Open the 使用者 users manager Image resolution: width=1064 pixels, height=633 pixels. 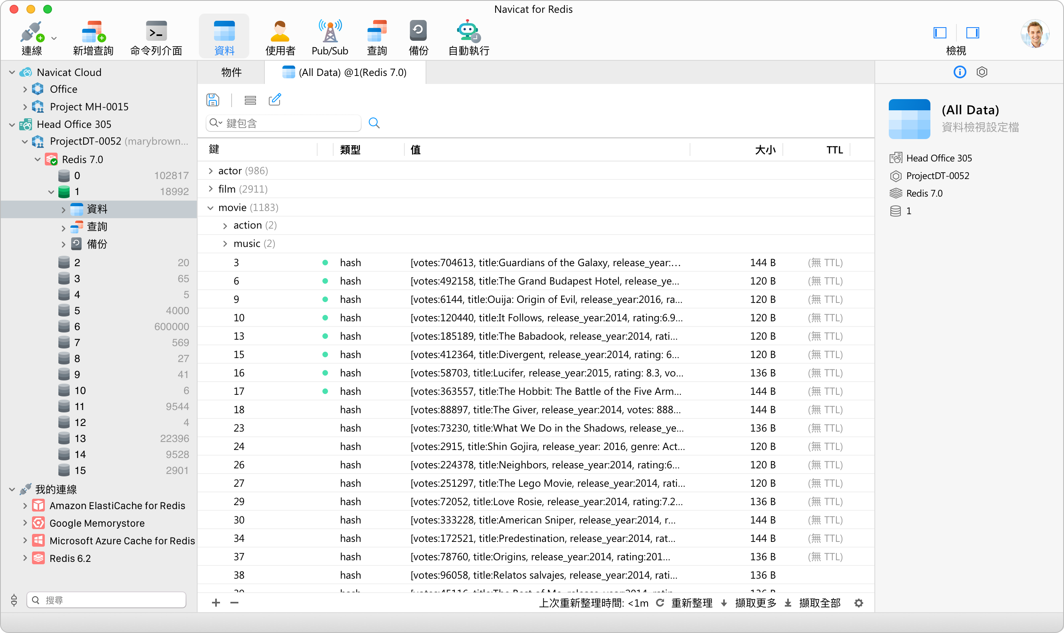pos(280,36)
